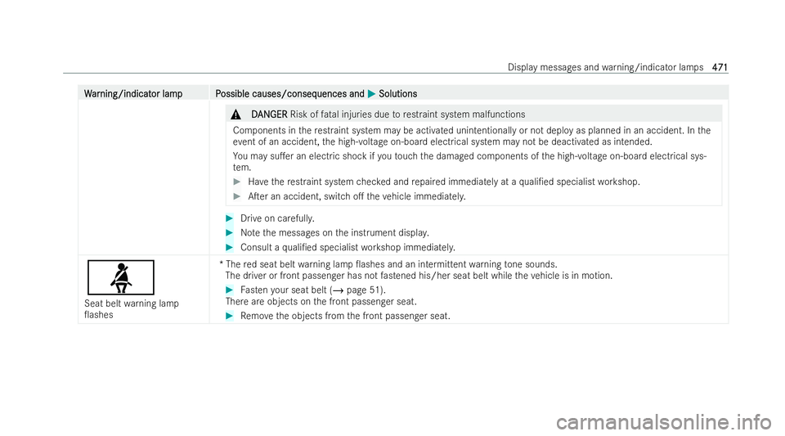Click 'Remove the objects from the front passenger seat'
Viewport: 785px width, 436px height.
(345, 316)
